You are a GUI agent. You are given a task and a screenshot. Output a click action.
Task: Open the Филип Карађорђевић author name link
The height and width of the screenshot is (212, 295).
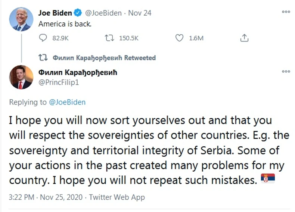point(78,72)
